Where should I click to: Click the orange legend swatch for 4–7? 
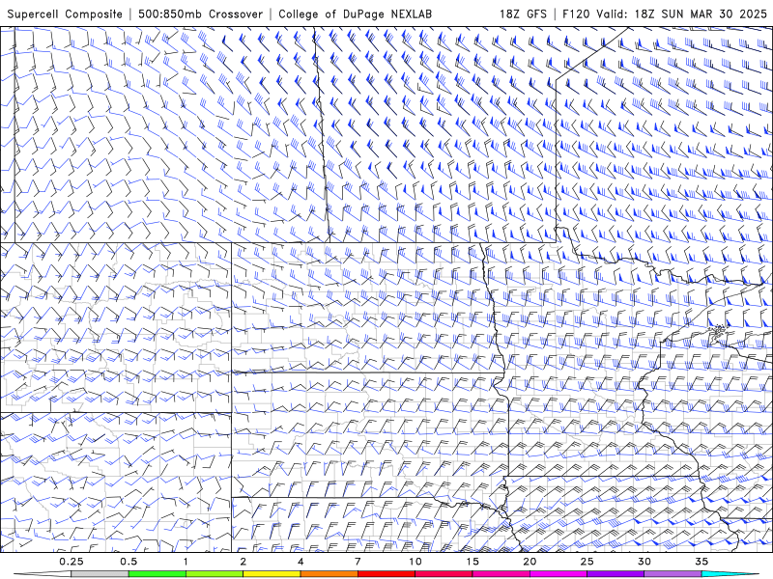[329, 574]
